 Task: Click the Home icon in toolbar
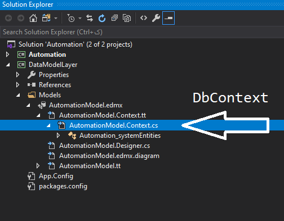33,18
